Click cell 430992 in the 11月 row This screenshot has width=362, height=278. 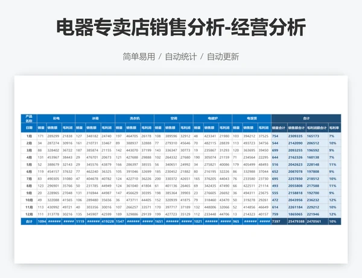pos(53,207)
